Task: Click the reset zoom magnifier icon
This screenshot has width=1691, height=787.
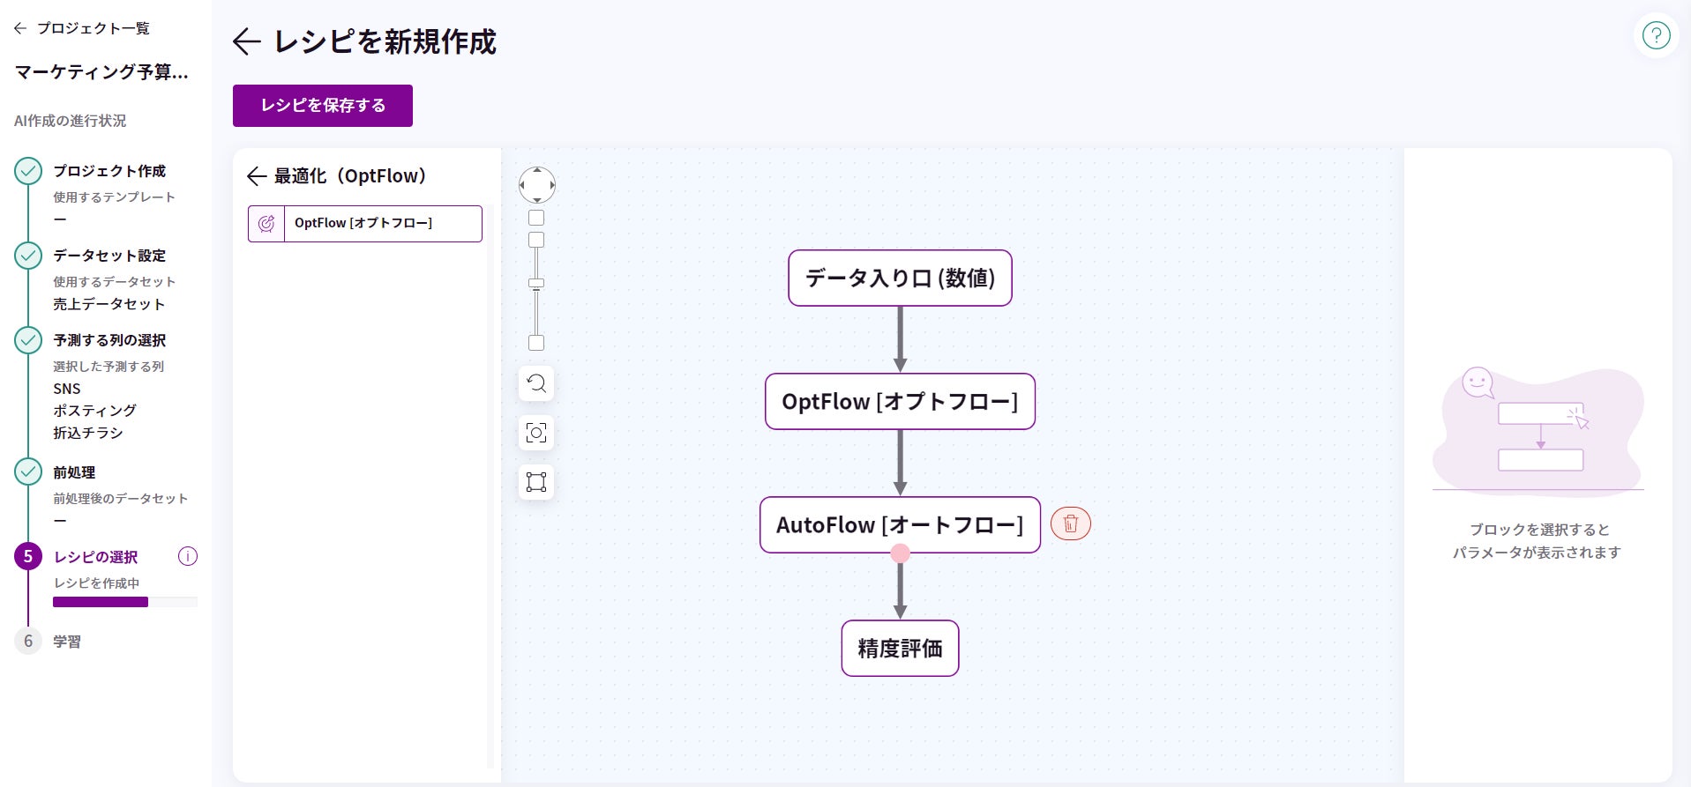Action: (536, 383)
